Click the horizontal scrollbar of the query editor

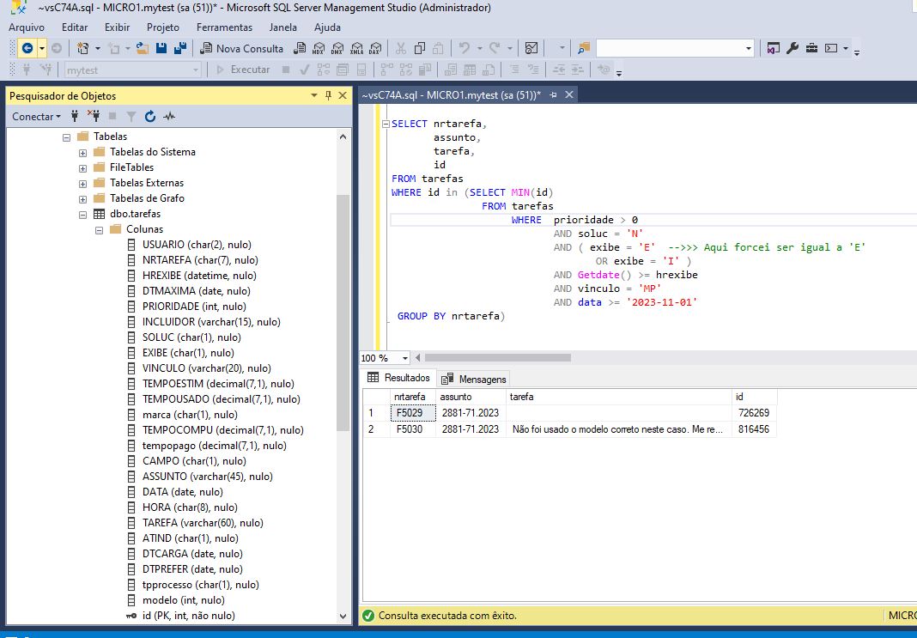498,358
